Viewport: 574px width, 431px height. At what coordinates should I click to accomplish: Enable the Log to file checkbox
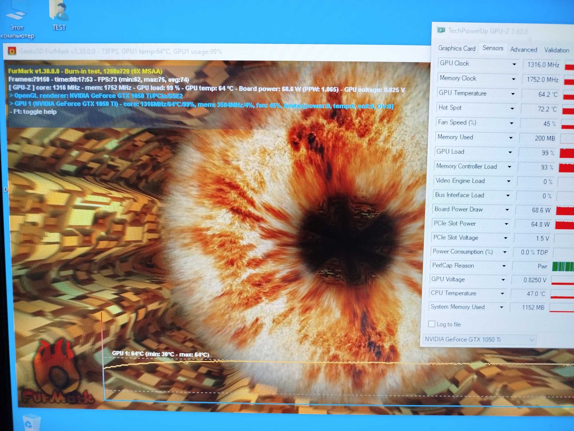(431, 324)
